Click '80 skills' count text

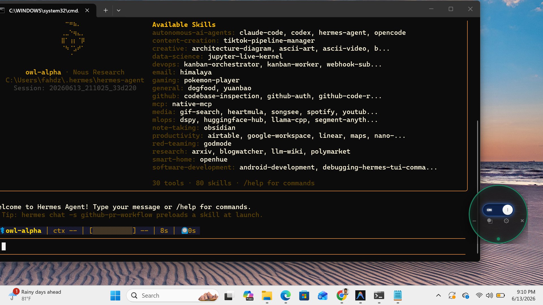[213, 183]
